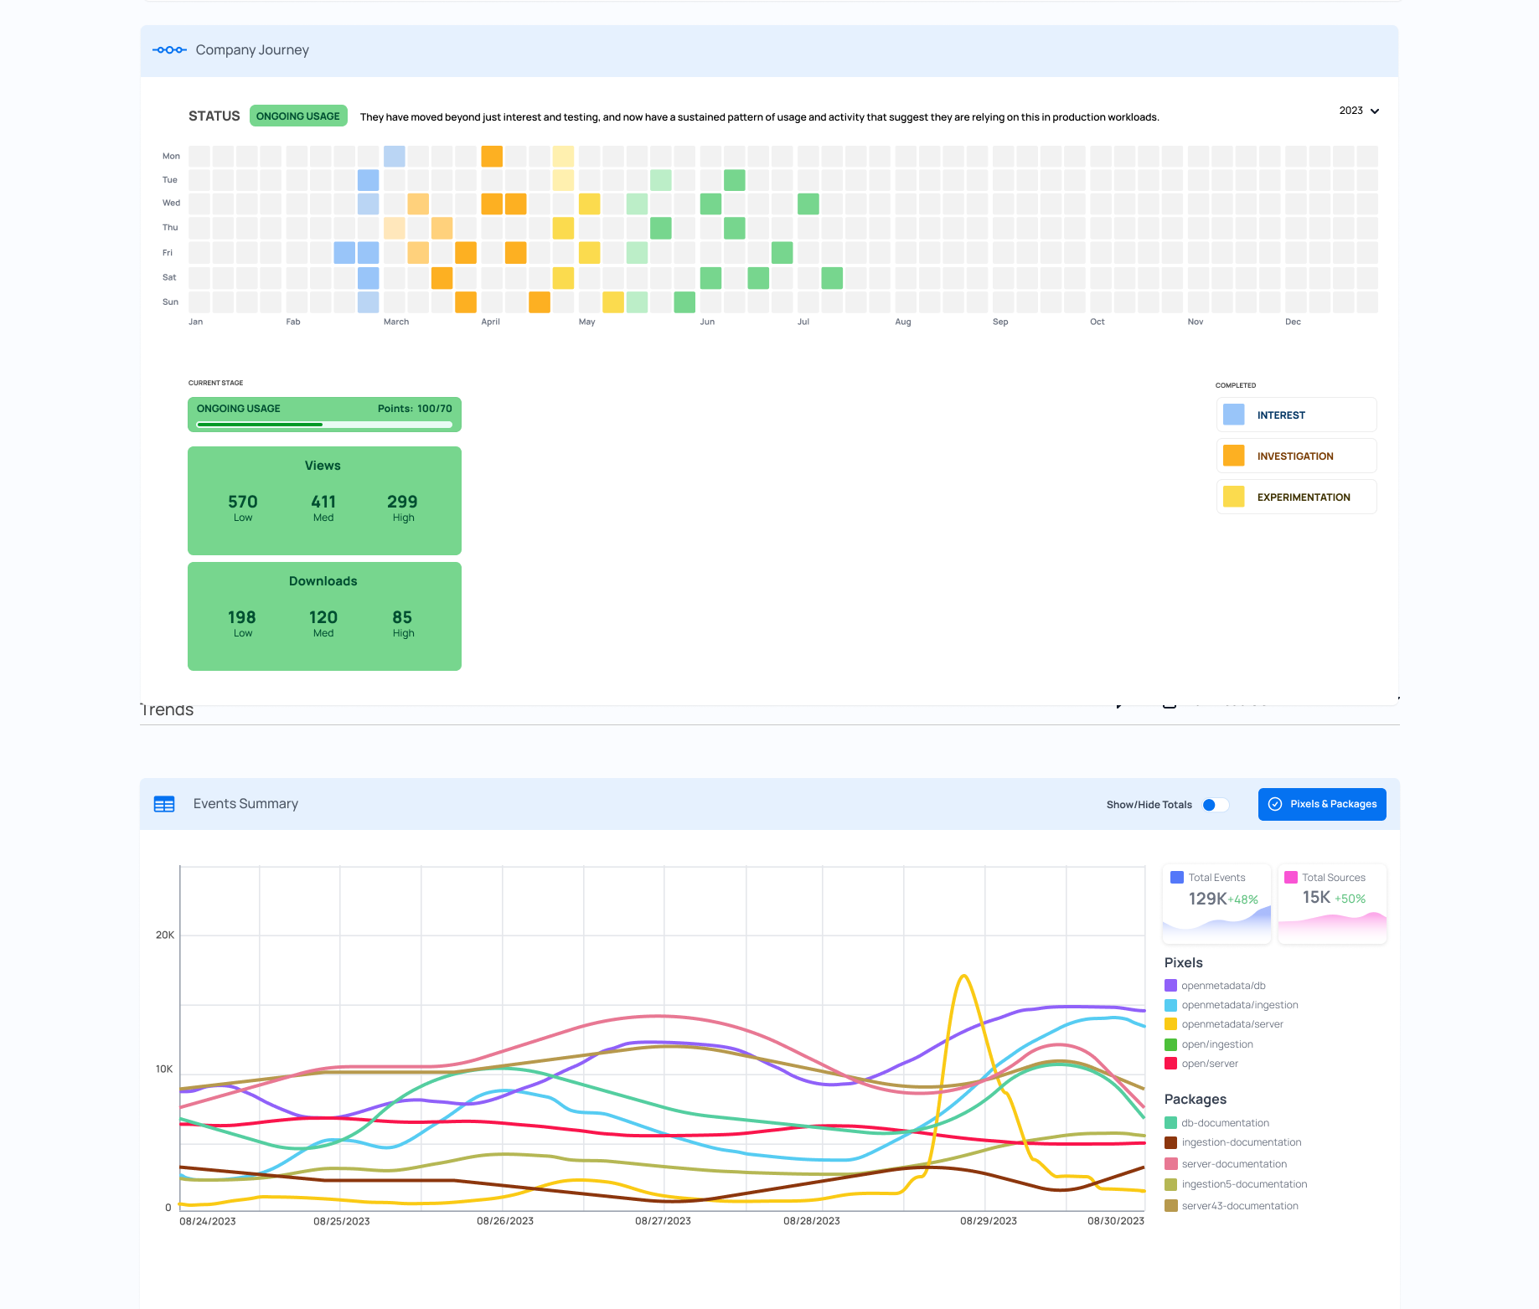The image size is (1539, 1309).
Task: Click the blue Interest color swatch
Action: click(x=1233, y=415)
